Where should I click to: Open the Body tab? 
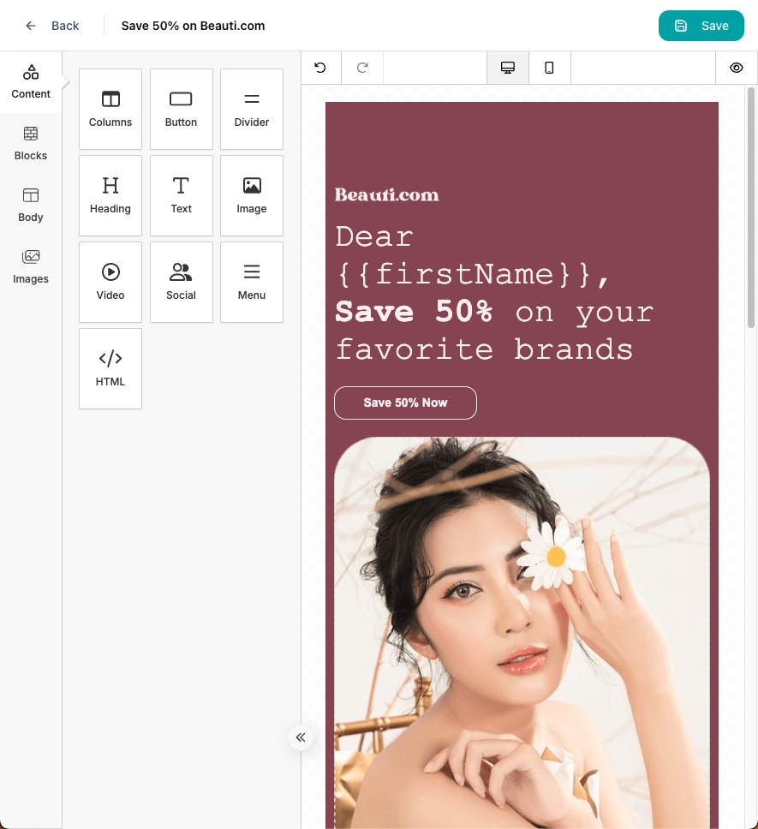(31, 205)
